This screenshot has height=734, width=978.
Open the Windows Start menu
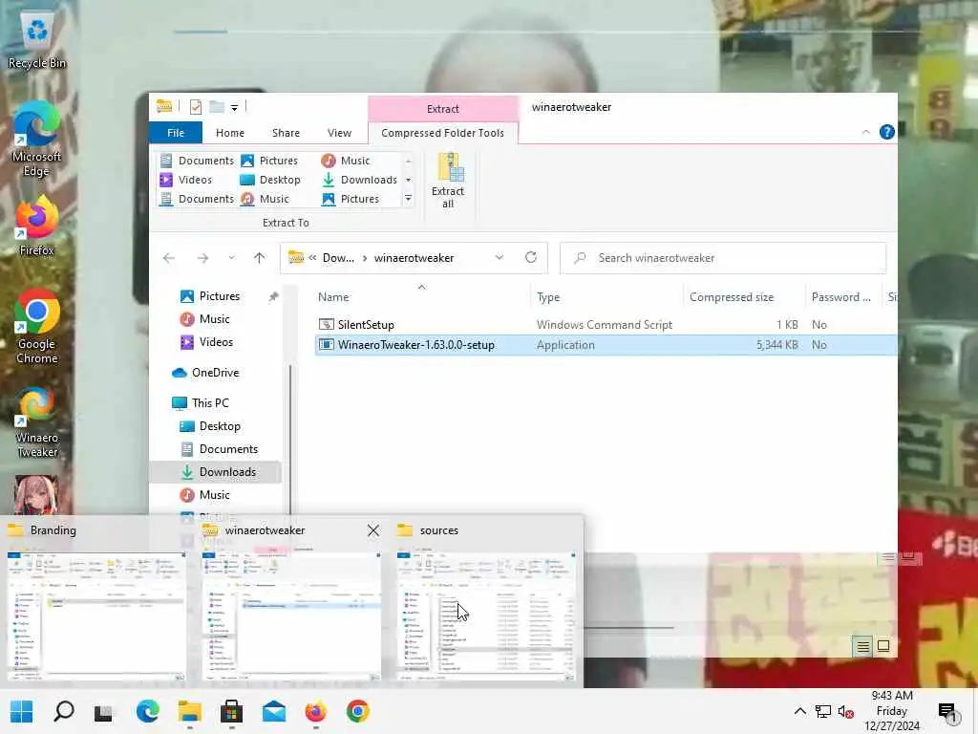point(21,711)
